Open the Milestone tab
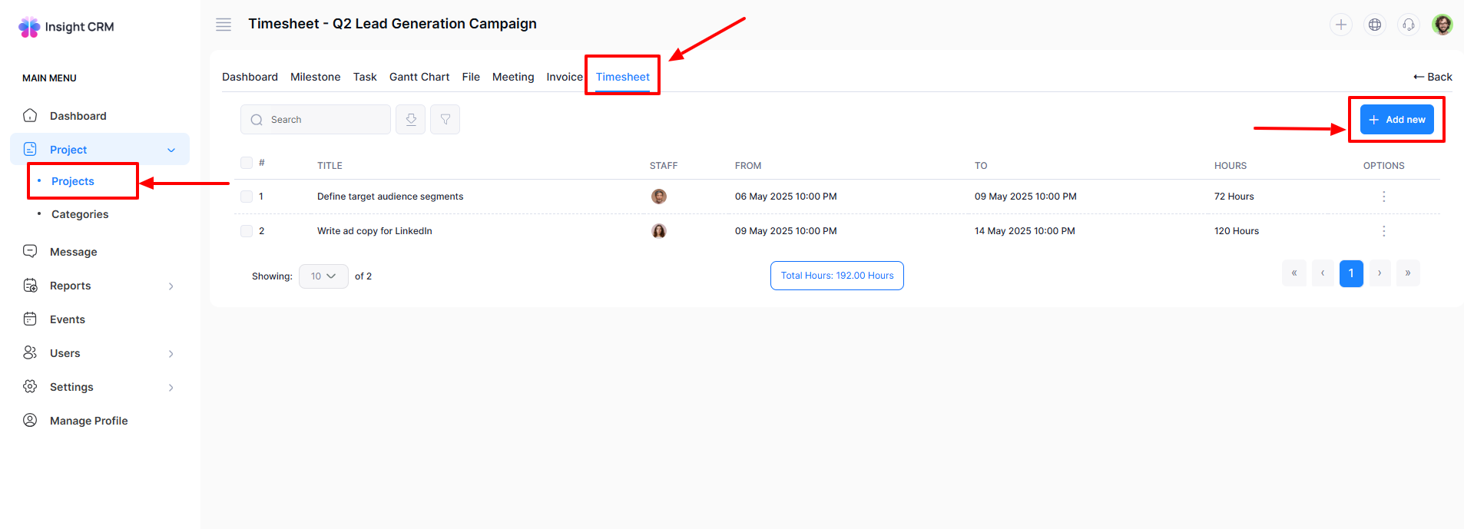Screen dimensions: 1464x529 (x=315, y=77)
